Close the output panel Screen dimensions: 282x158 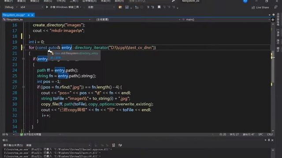point(272,140)
